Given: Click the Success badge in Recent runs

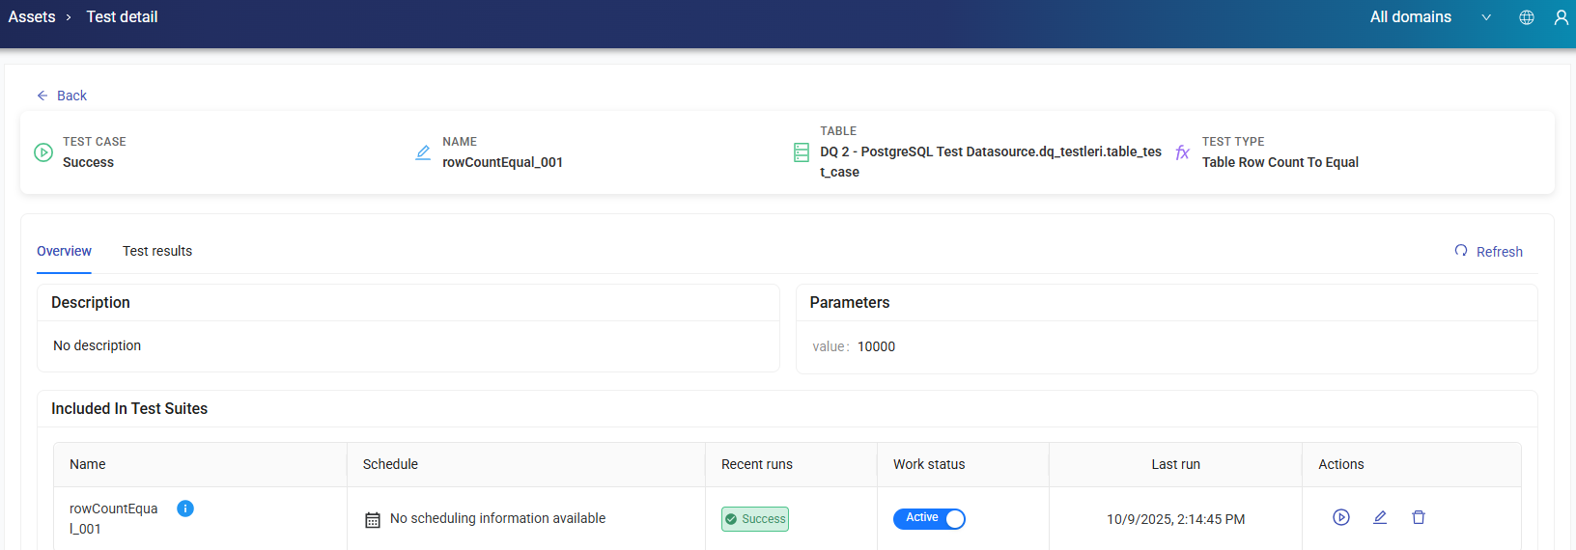Looking at the screenshot, I should click(x=755, y=519).
